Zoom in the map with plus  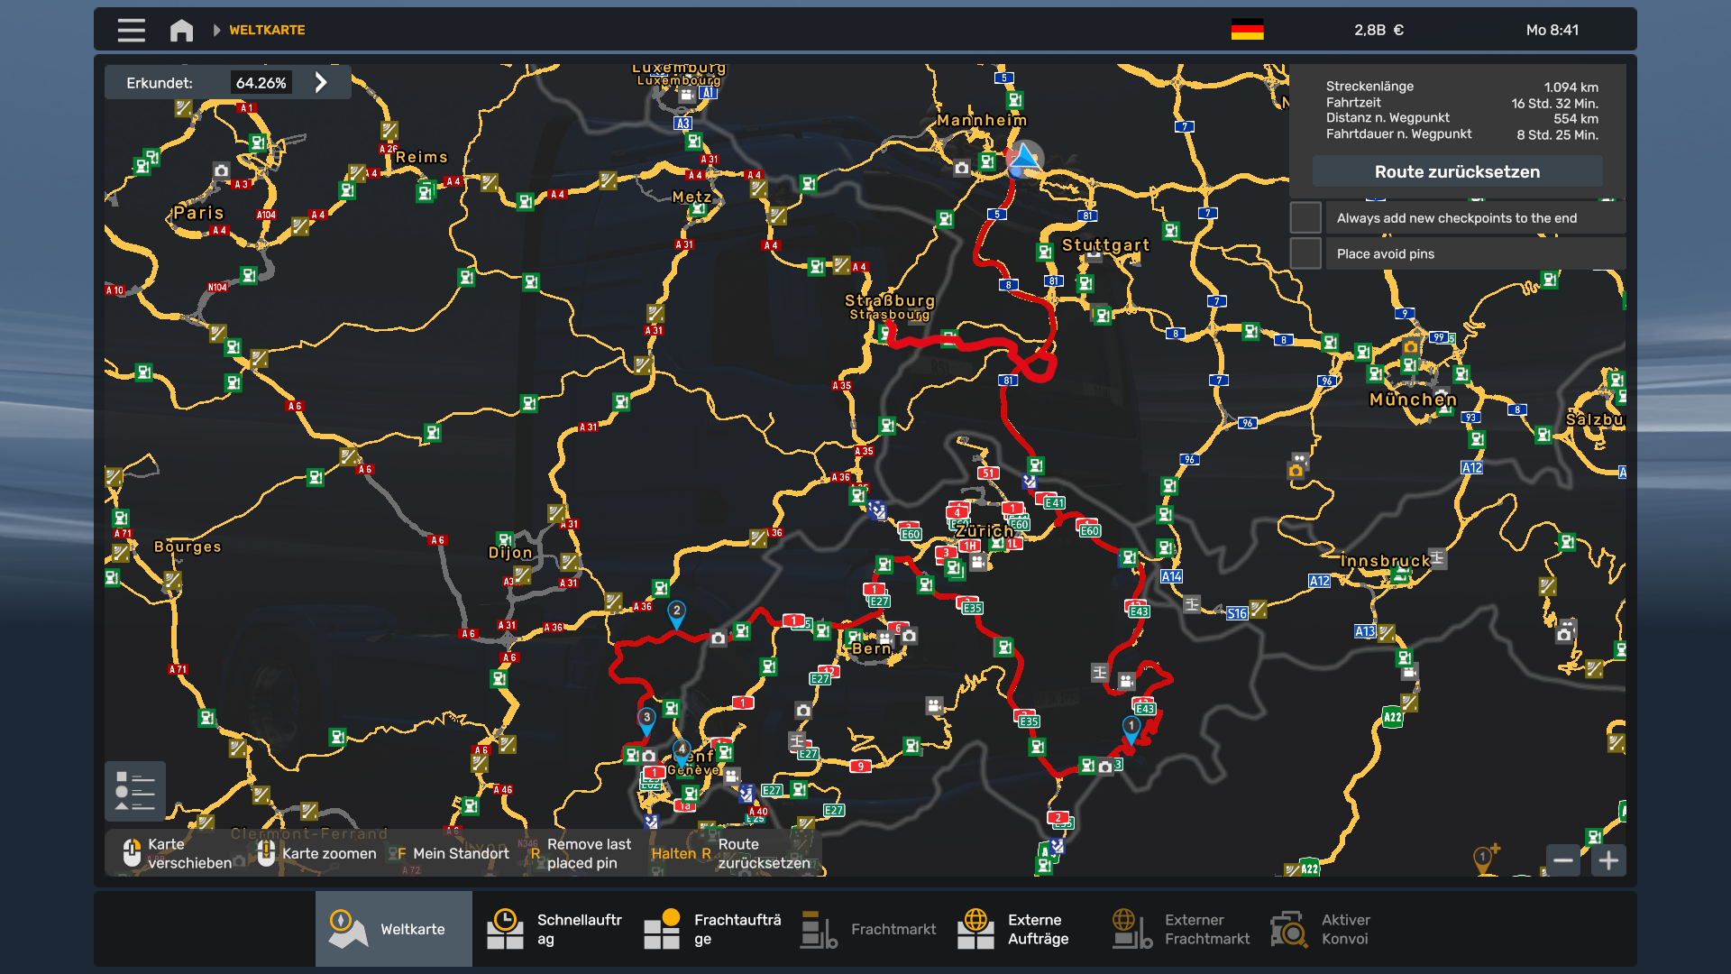(x=1608, y=860)
